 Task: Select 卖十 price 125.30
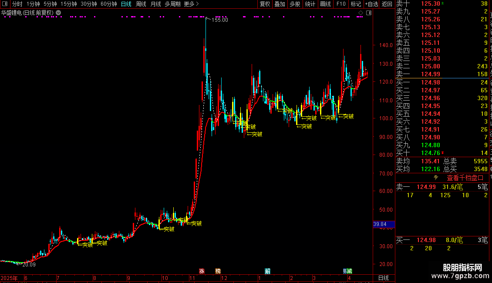[431, 3]
